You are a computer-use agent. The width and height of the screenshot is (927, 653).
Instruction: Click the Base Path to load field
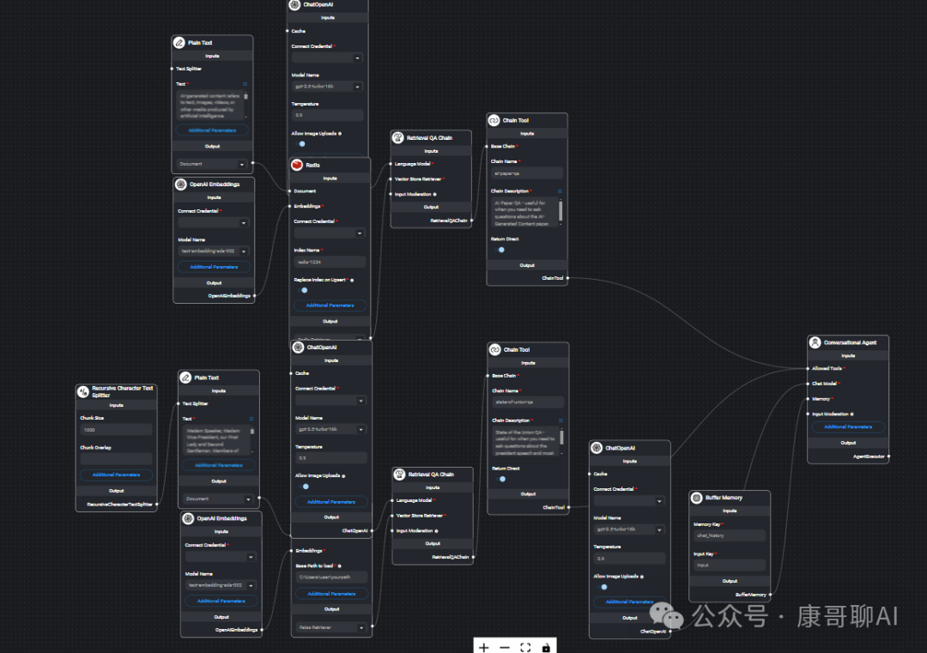[x=331, y=577]
